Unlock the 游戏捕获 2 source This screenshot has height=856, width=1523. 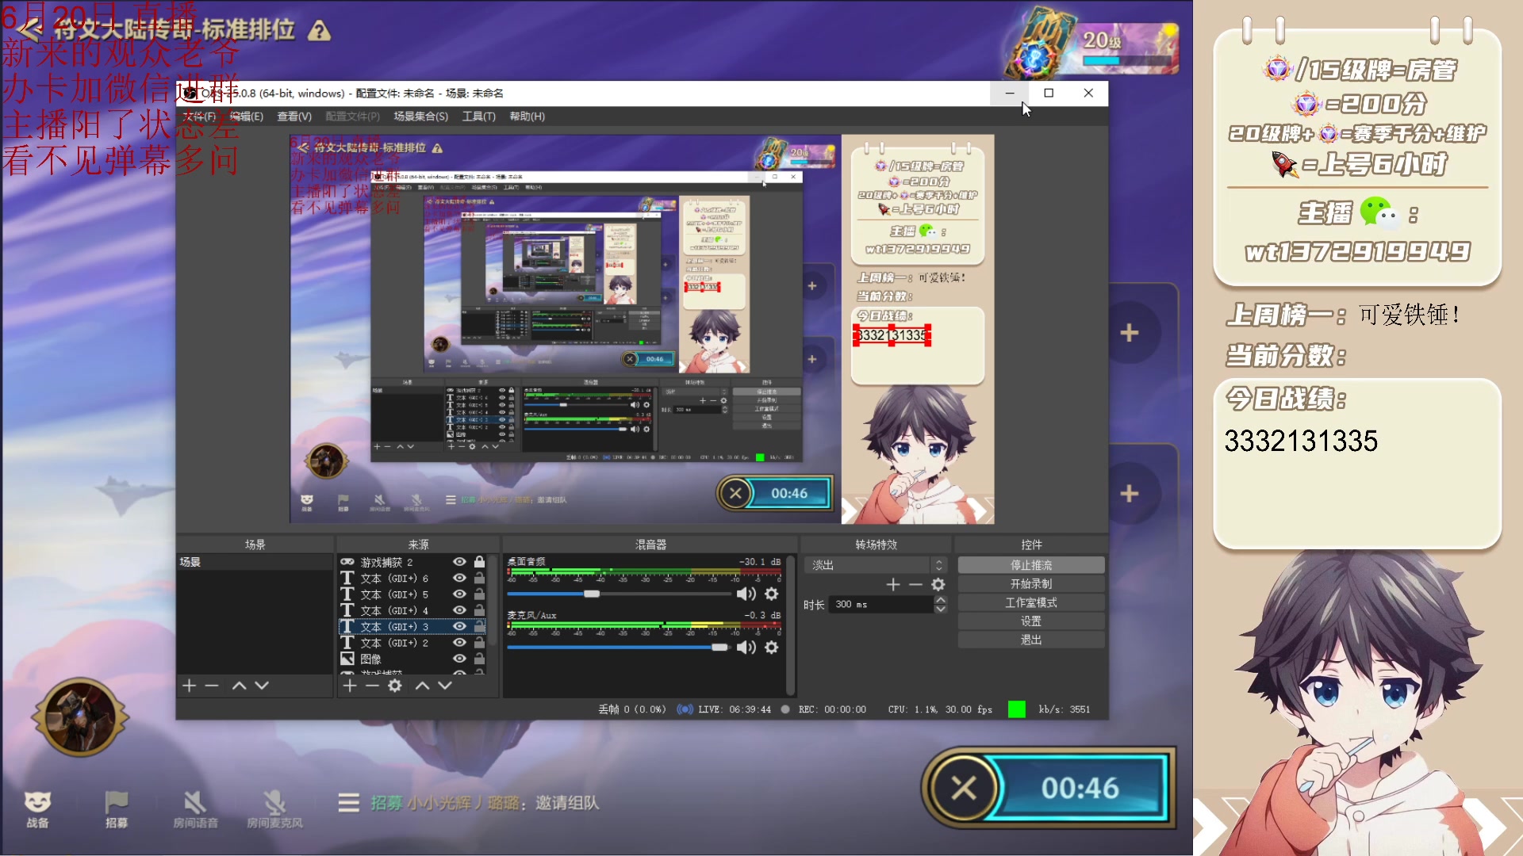pos(479,561)
